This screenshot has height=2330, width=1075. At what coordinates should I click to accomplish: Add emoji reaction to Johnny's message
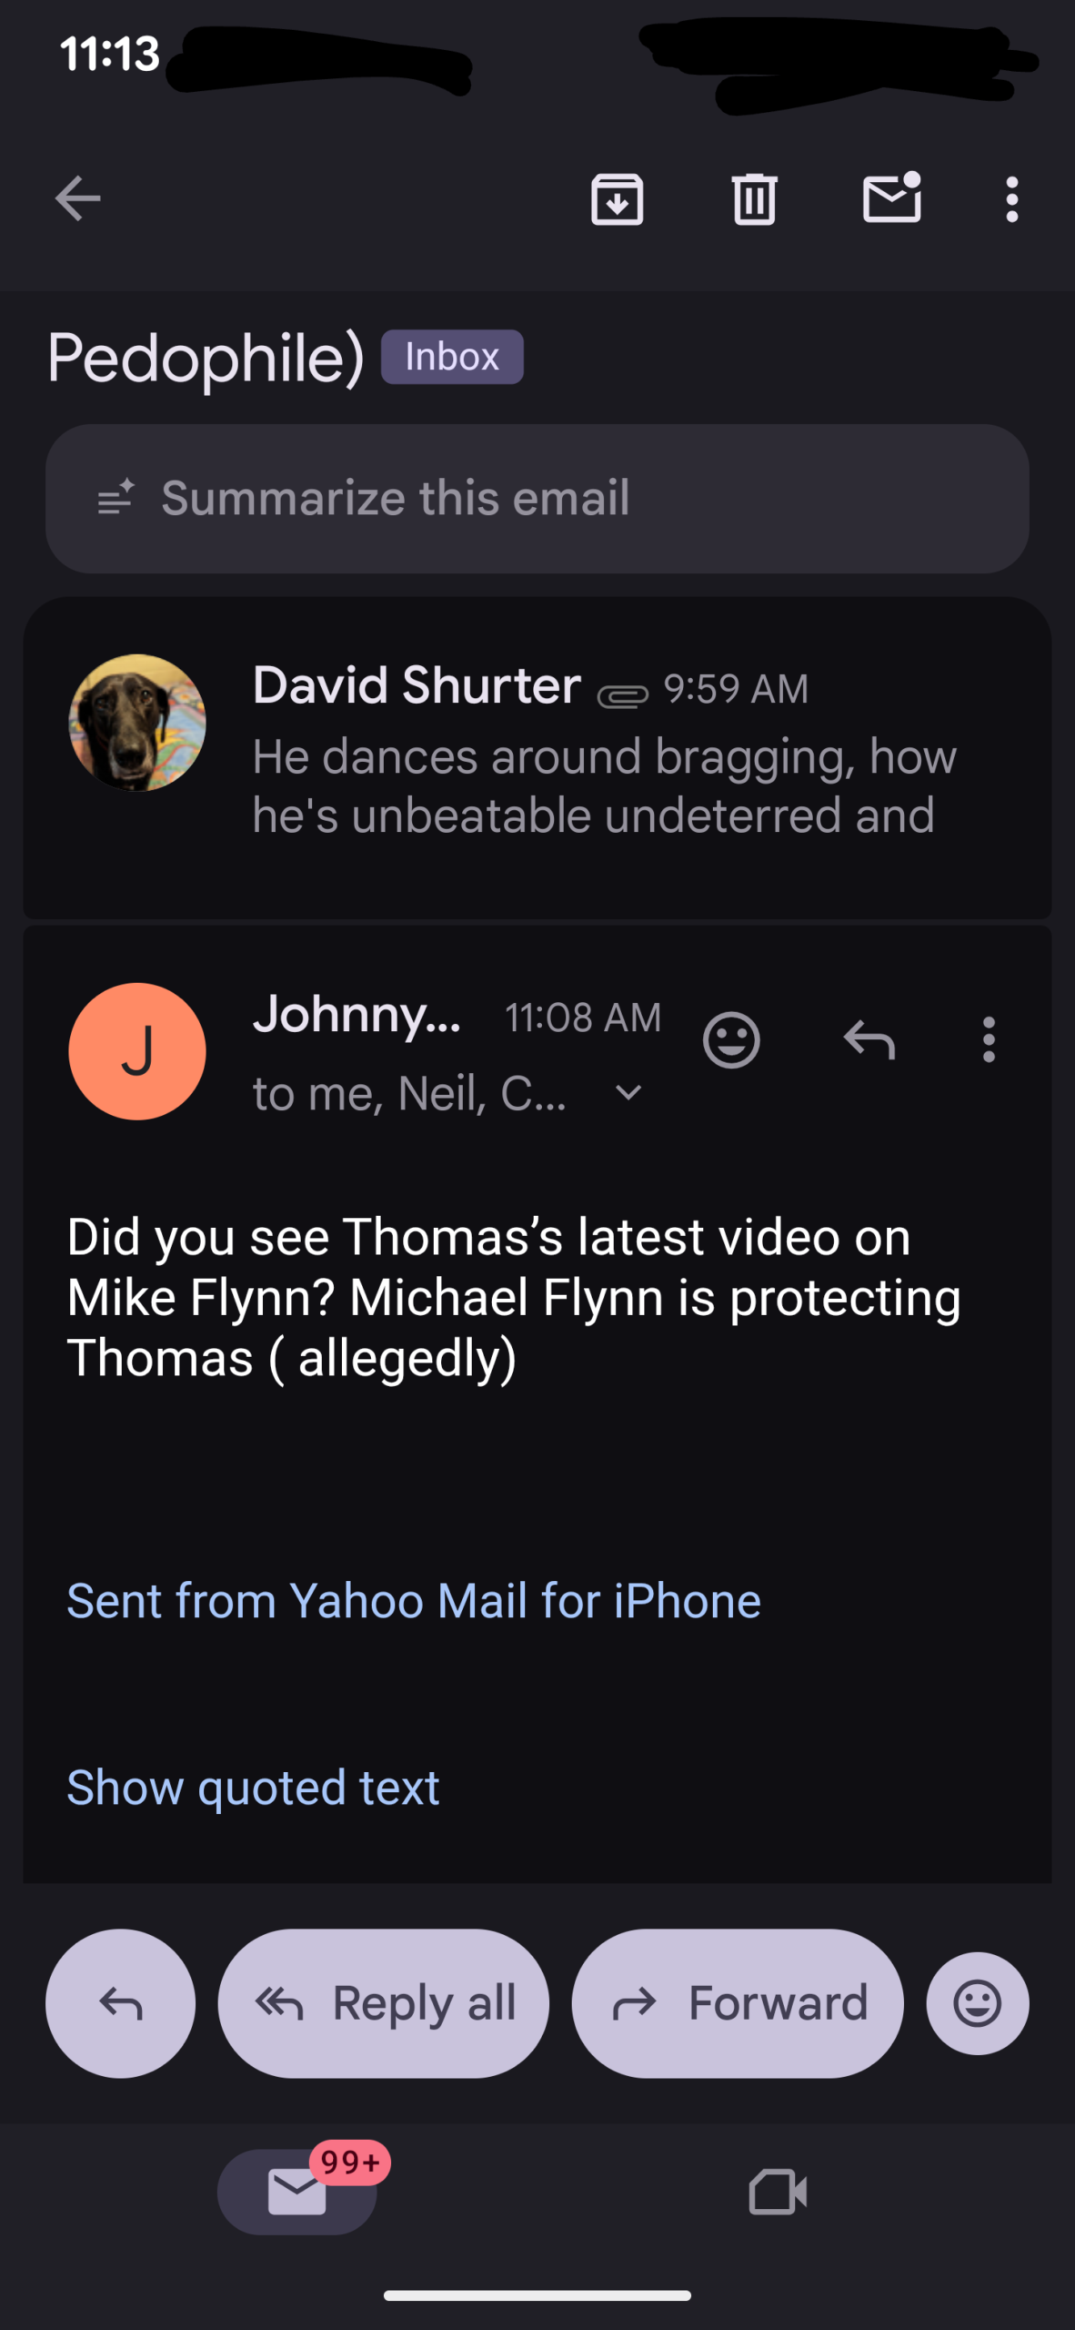click(731, 1039)
